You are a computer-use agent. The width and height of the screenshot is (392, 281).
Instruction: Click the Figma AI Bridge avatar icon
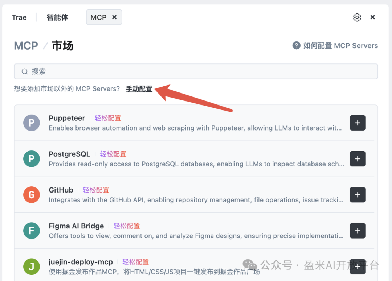32,231
